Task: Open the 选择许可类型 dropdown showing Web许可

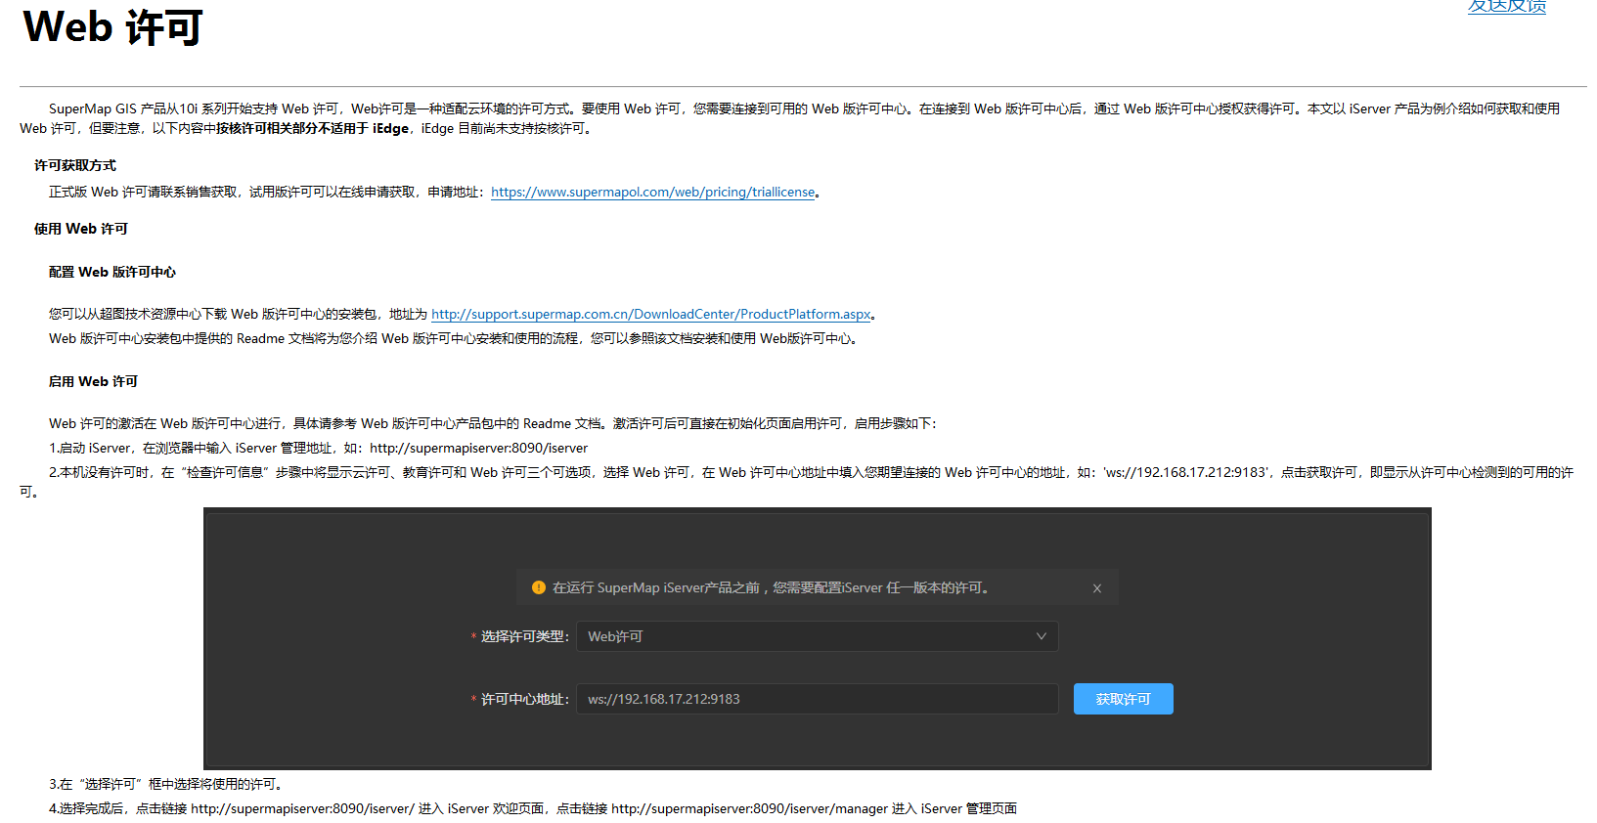Action: pyautogui.click(x=817, y=636)
